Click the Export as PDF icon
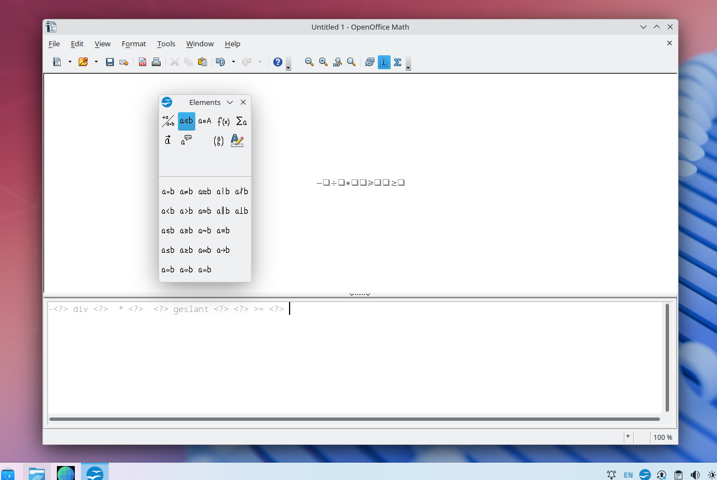717x480 pixels. click(x=142, y=62)
